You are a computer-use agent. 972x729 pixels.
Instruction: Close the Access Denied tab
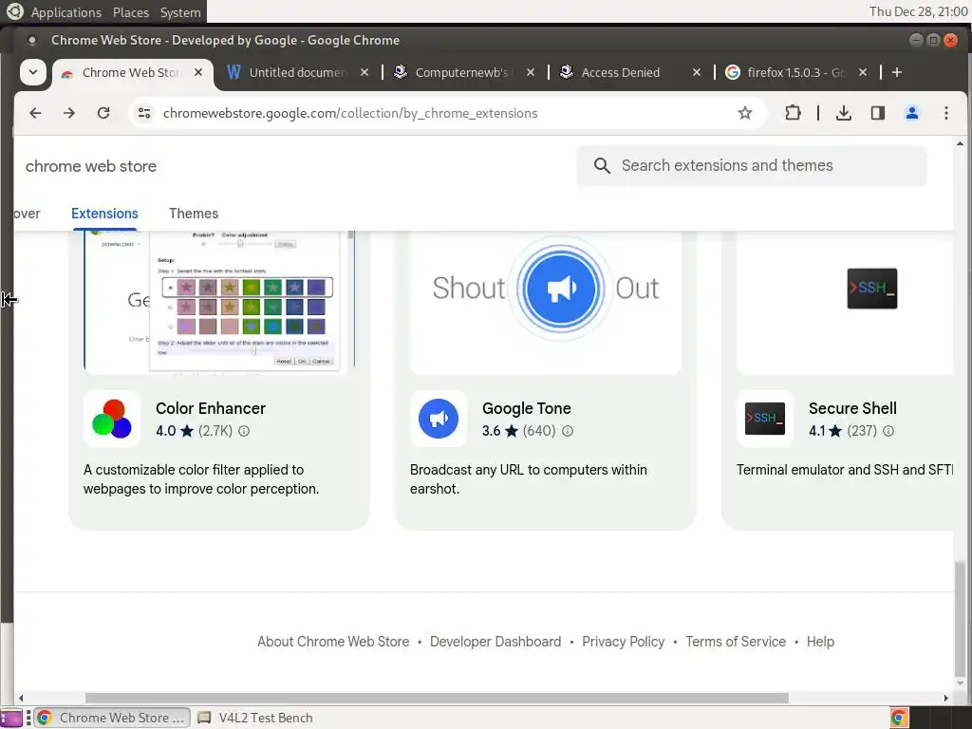click(697, 72)
